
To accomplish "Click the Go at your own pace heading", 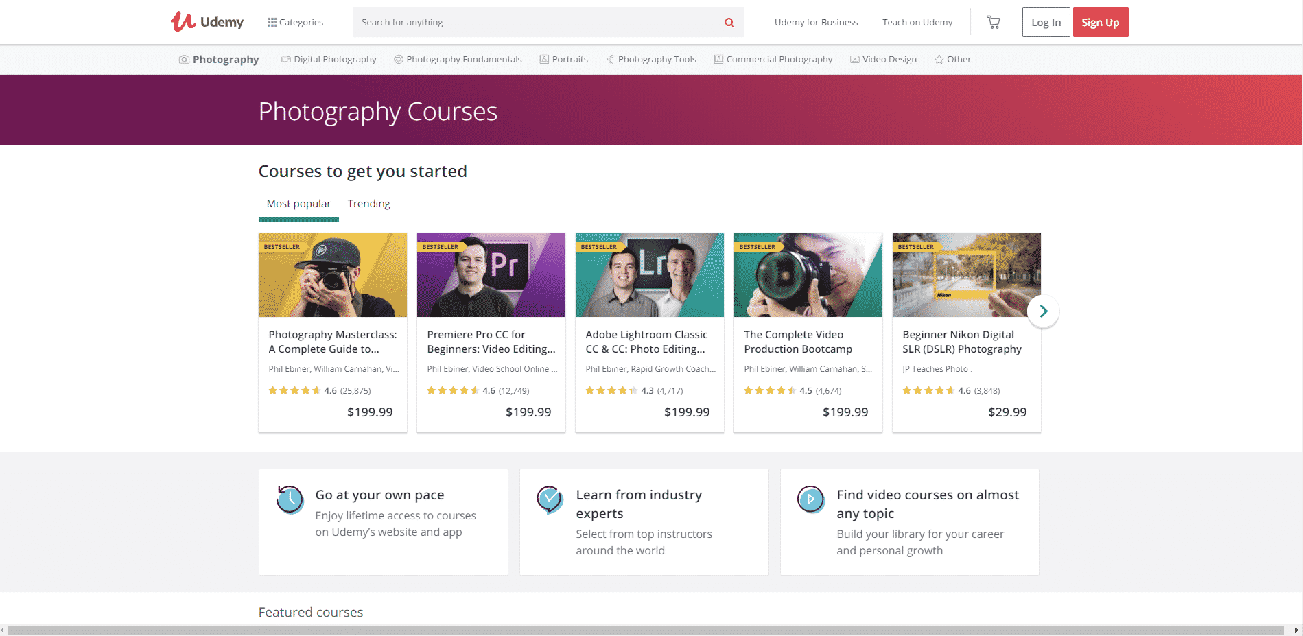I will pyautogui.click(x=379, y=495).
